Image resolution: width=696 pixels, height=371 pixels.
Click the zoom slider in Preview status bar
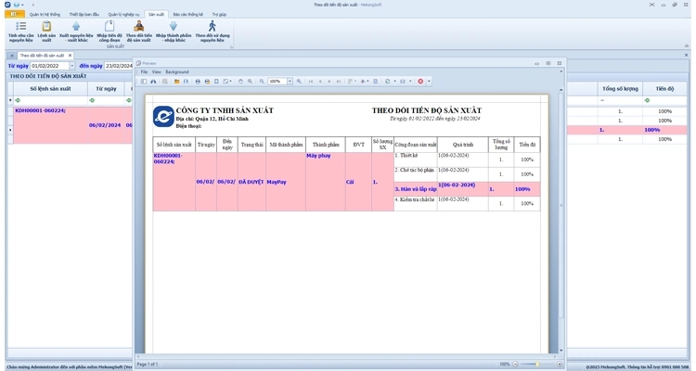click(538, 365)
